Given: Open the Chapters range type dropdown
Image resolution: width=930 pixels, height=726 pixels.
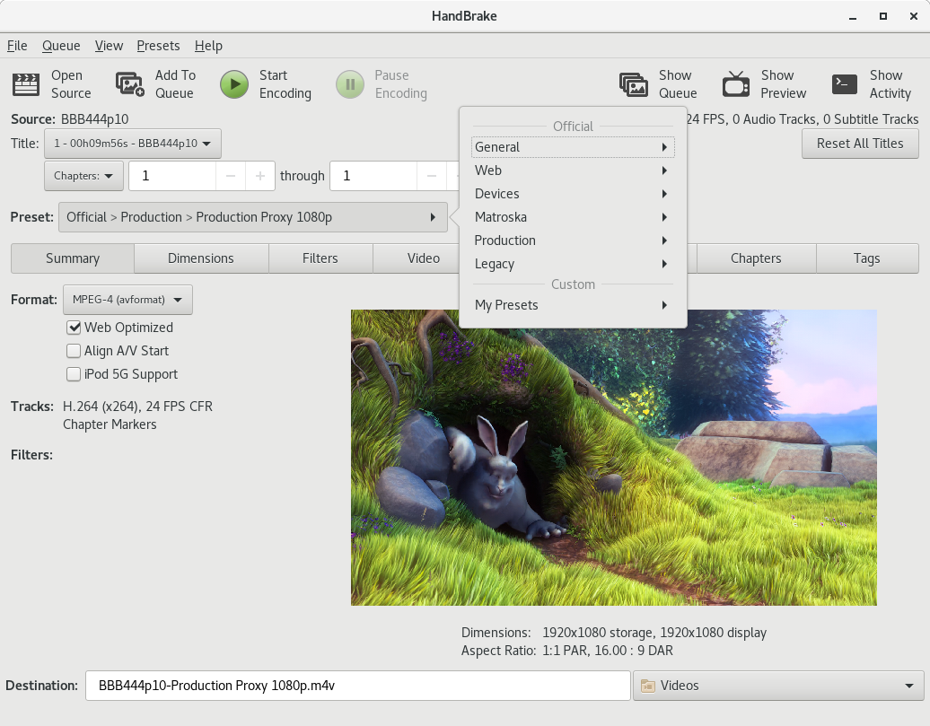Looking at the screenshot, I should [83, 176].
